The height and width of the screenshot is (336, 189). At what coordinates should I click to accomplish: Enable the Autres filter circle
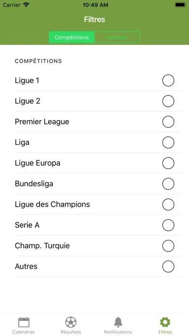(168, 266)
